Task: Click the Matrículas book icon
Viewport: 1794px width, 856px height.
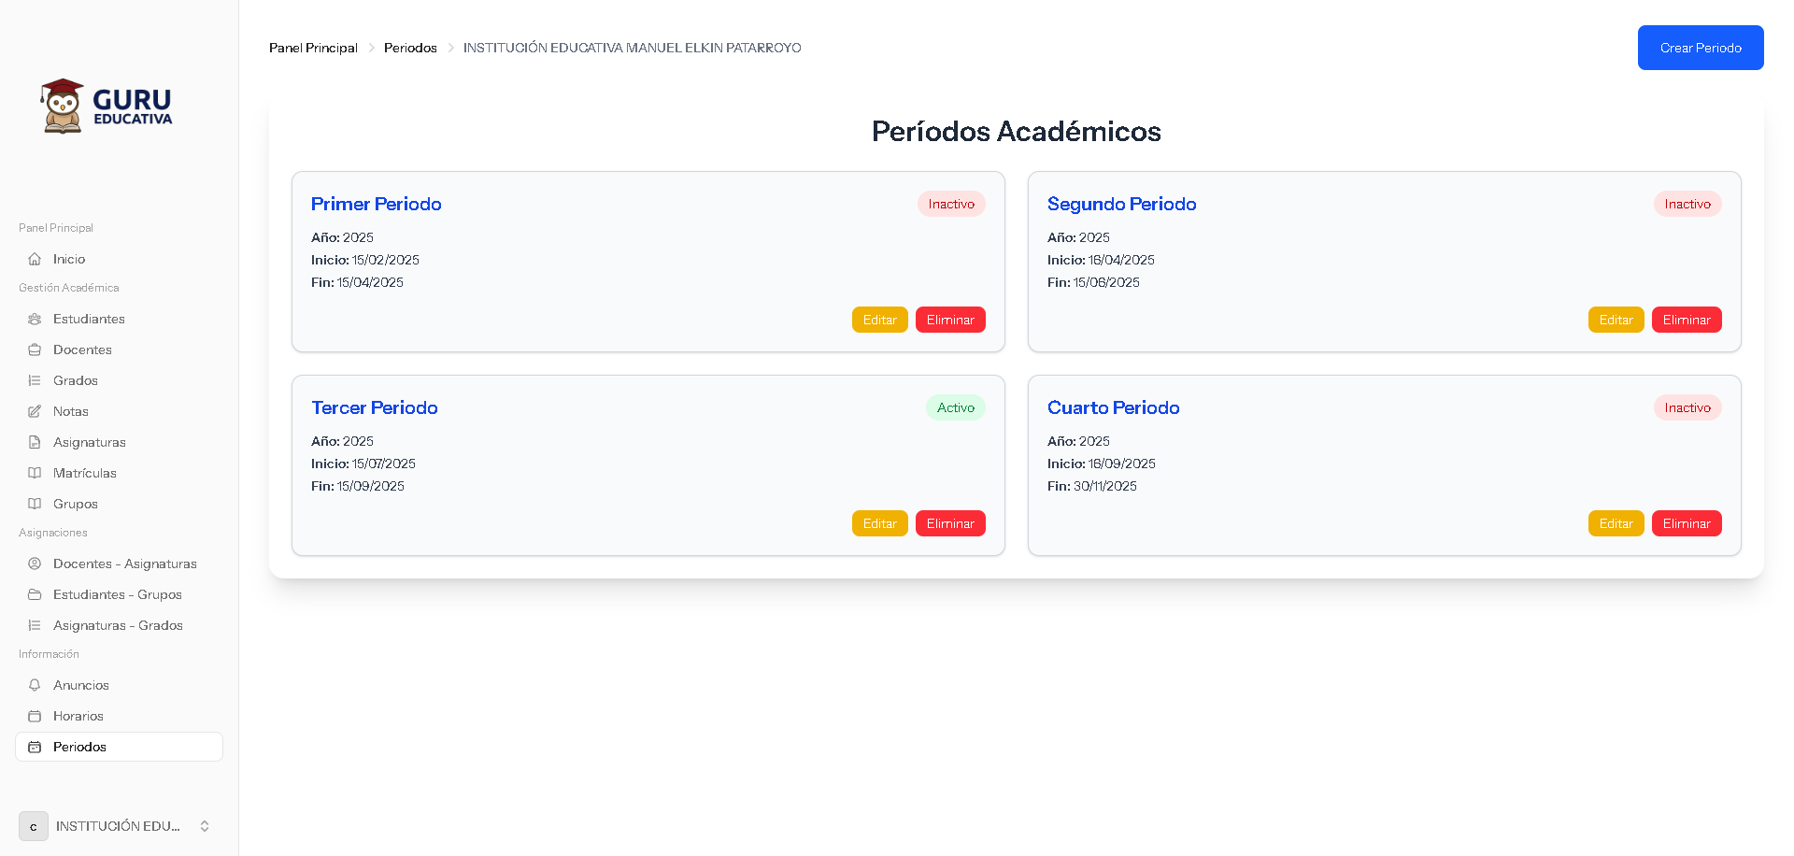Action: [x=34, y=473]
